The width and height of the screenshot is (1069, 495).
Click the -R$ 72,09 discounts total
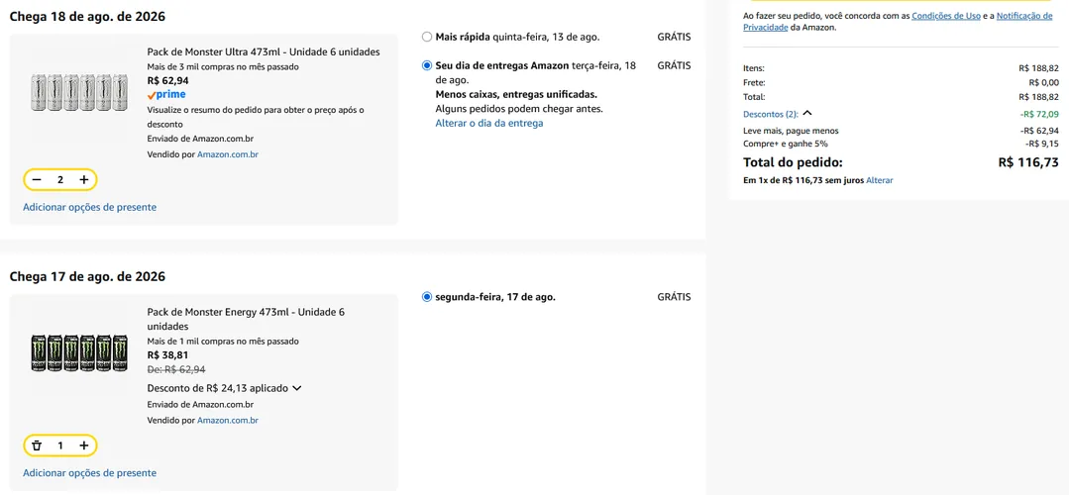point(1039,114)
